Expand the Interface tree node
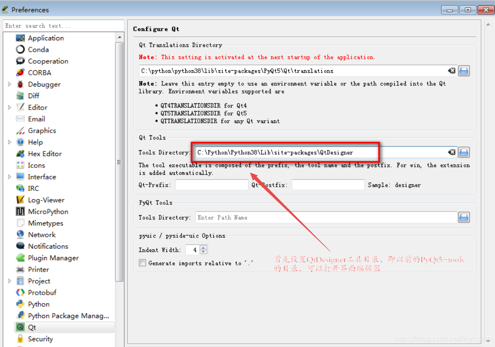The image size is (495, 347). click(10, 177)
